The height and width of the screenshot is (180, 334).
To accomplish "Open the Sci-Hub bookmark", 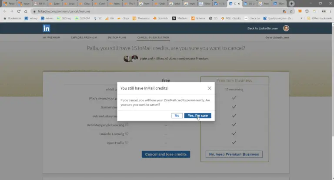I will [160, 18].
